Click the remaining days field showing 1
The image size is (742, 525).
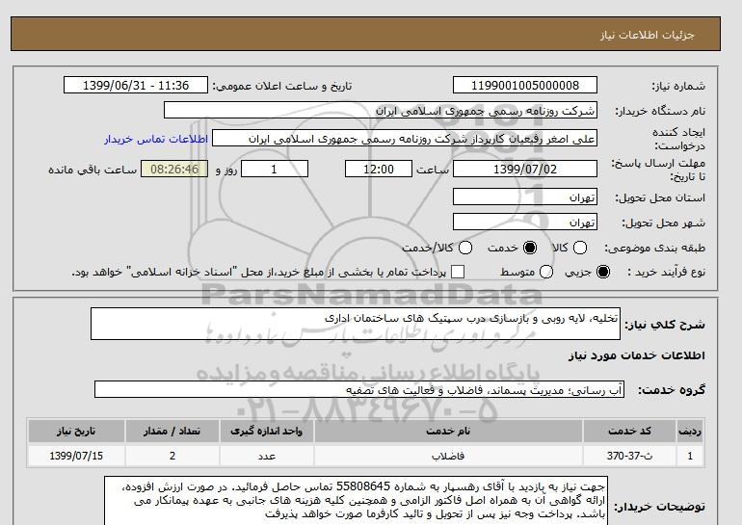275,169
